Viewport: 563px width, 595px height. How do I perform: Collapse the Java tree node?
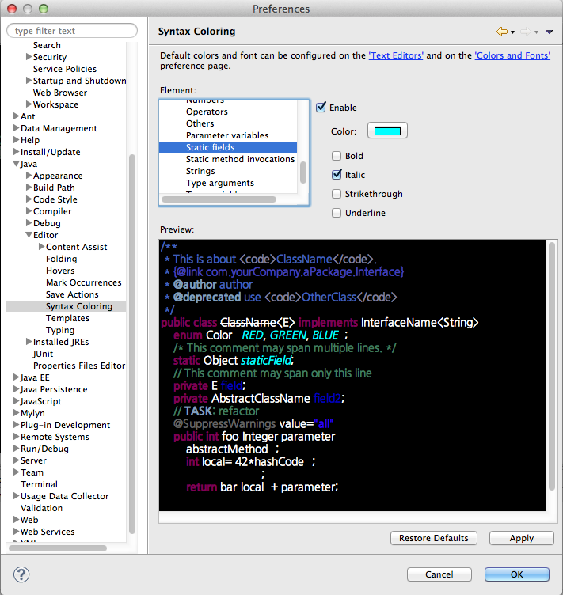point(16,164)
